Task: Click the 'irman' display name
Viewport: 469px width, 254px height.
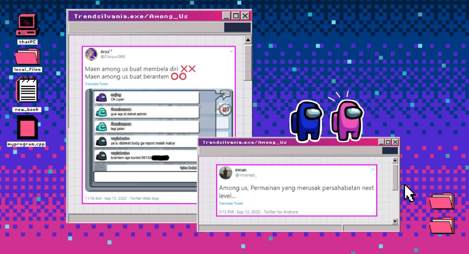Action: pyautogui.click(x=241, y=170)
